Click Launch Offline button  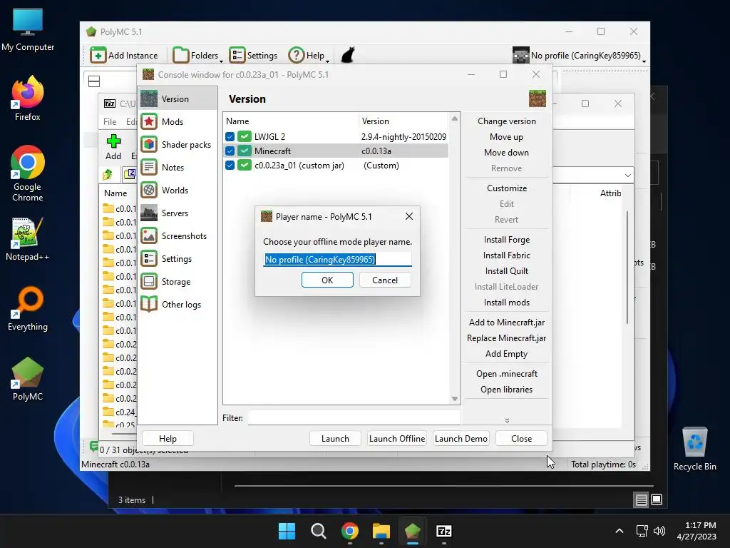pyautogui.click(x=397, y=439)
